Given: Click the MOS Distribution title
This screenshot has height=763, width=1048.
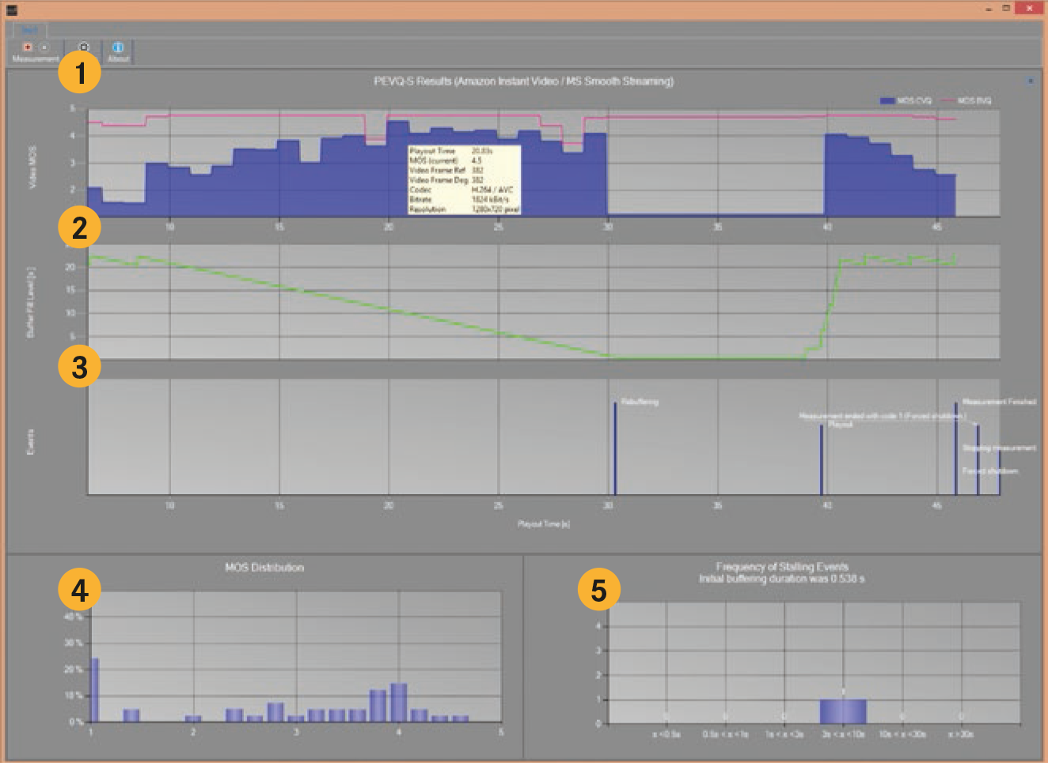Looking at the screenshot, I should click(264, 567).
